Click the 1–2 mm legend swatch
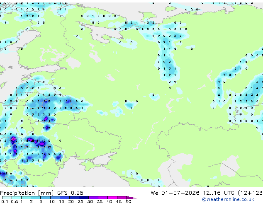The image size is (263, 203). (26, 198)
